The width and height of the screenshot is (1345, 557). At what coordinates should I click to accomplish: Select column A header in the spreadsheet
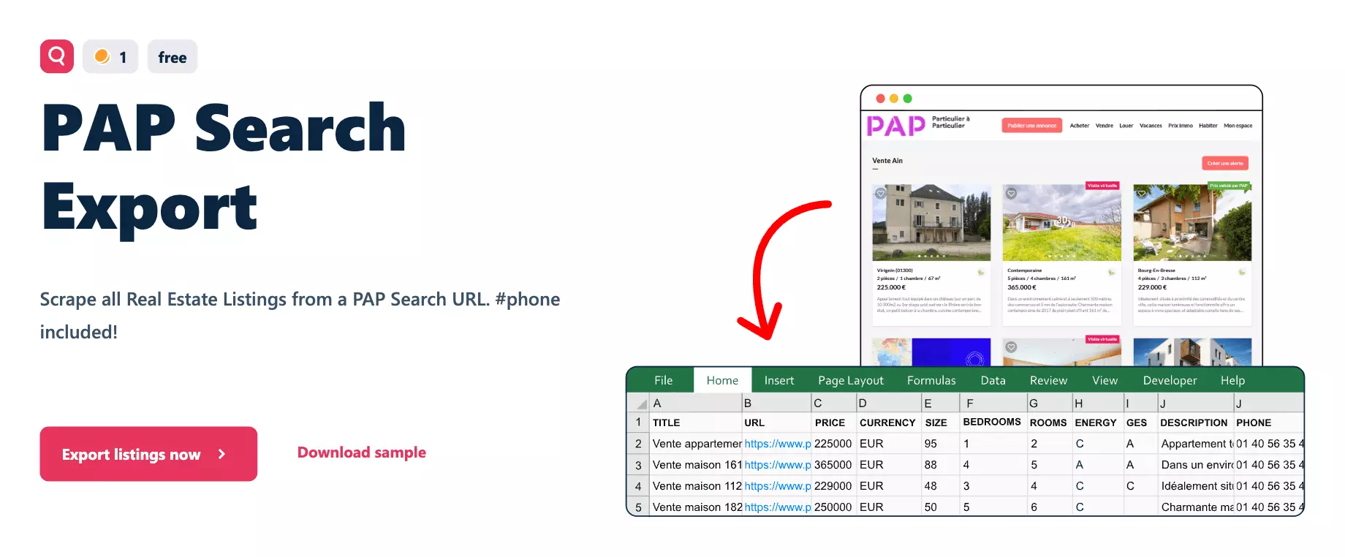(695, 403)
